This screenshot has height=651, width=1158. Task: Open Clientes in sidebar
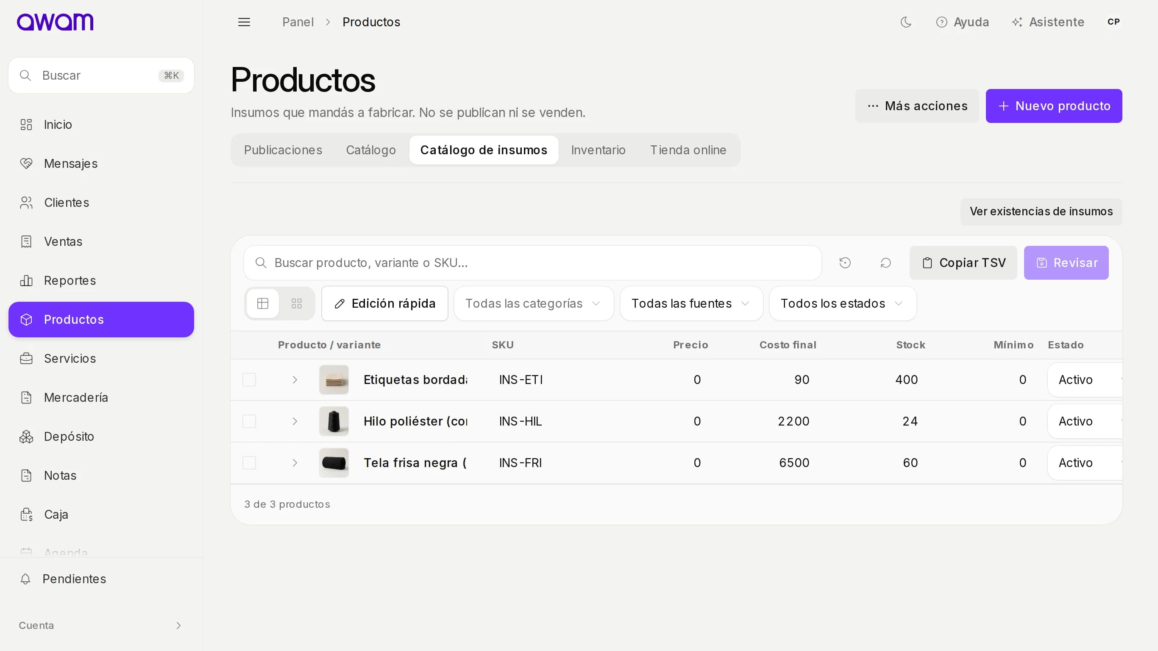pos(101,203)
